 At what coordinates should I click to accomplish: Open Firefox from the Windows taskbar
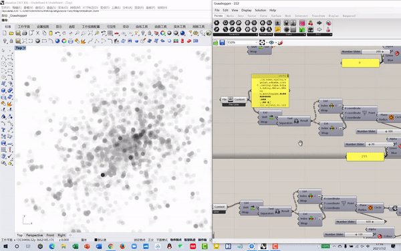coord(122,246)
